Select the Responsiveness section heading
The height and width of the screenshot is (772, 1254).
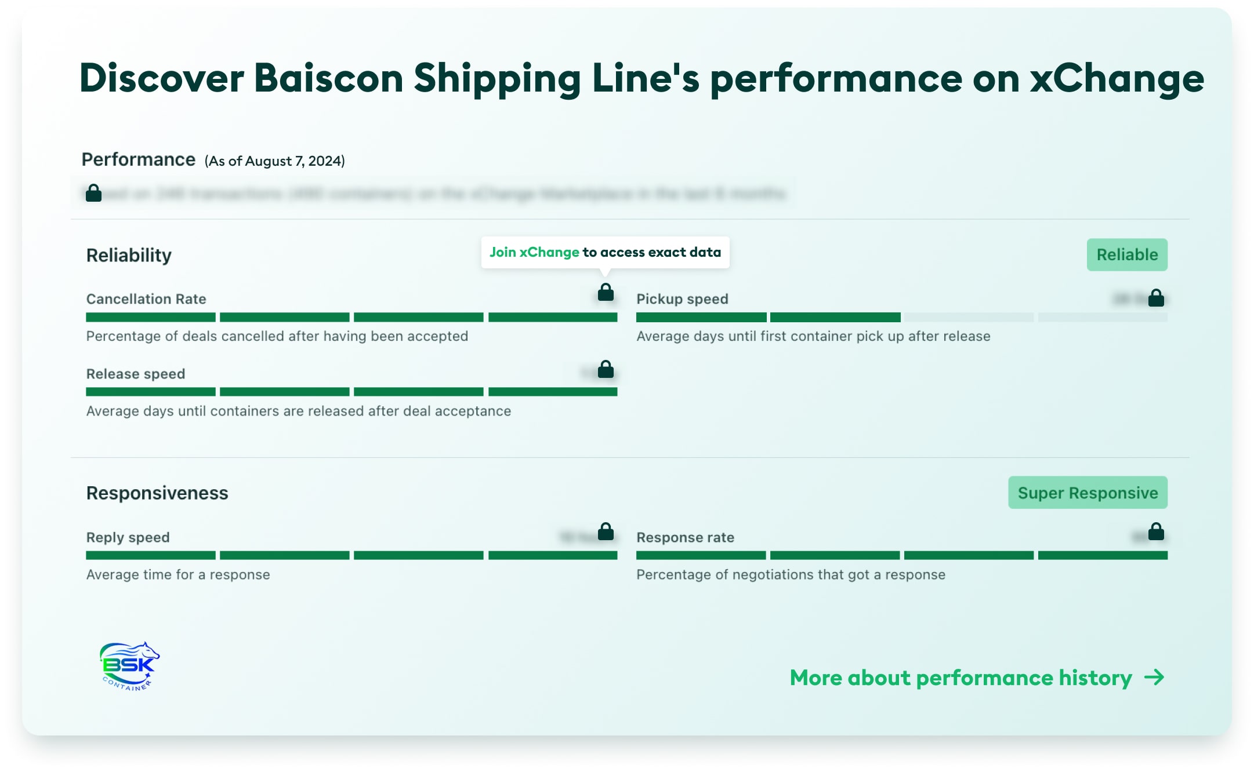157,493
